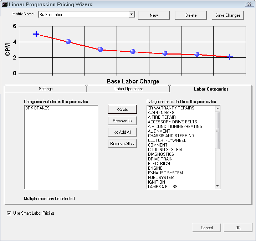Switch to the Settings tab
Screen dimensions: 256x241
(x=46, y=89)
